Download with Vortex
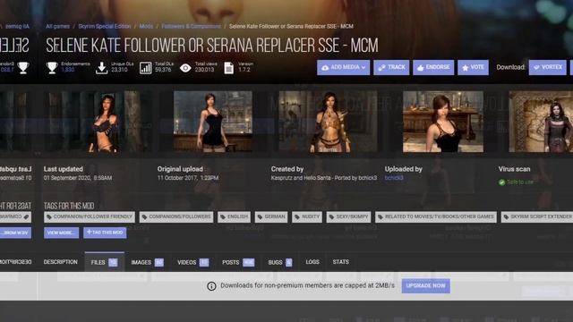The image size is (573, 322). pyautogui.click(x=547, y=68)
